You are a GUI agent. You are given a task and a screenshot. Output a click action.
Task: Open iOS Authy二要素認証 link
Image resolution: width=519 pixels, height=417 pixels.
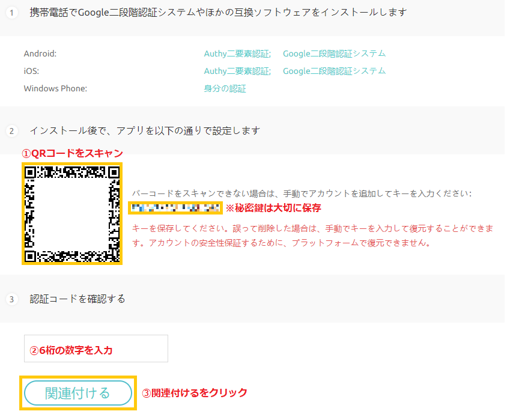237,72
